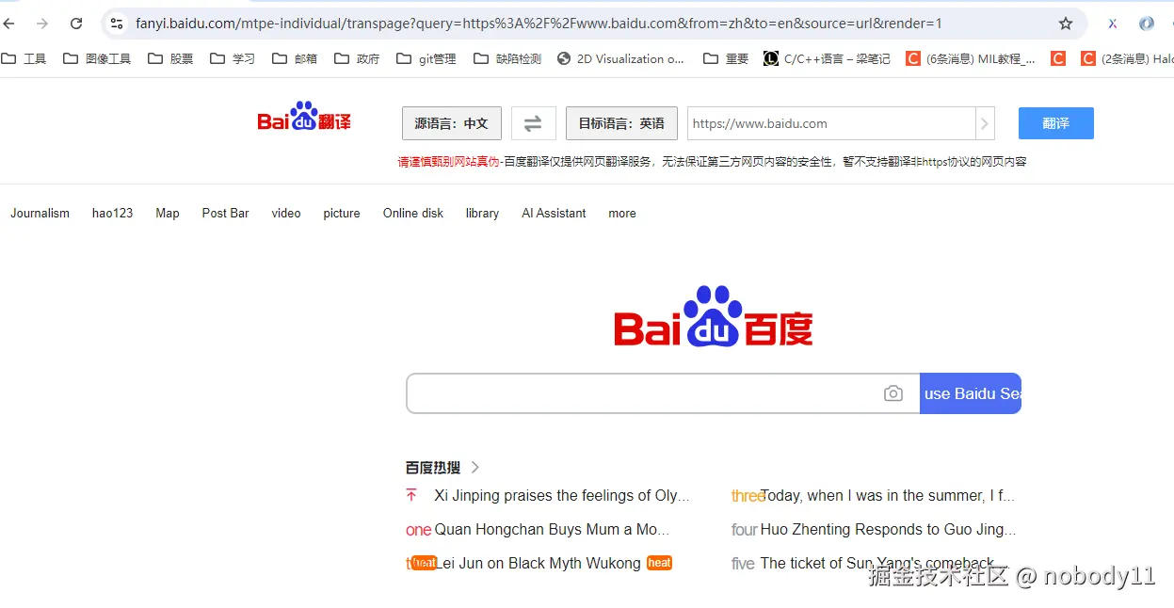This screenshot has width=1174, height=608.
Task: Open the 重要 bookmark folder
Action: pos(726,58)
